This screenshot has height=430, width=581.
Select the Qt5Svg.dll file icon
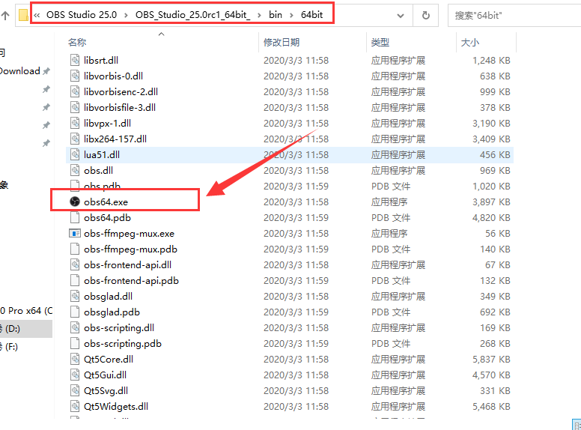coord(75,391)
